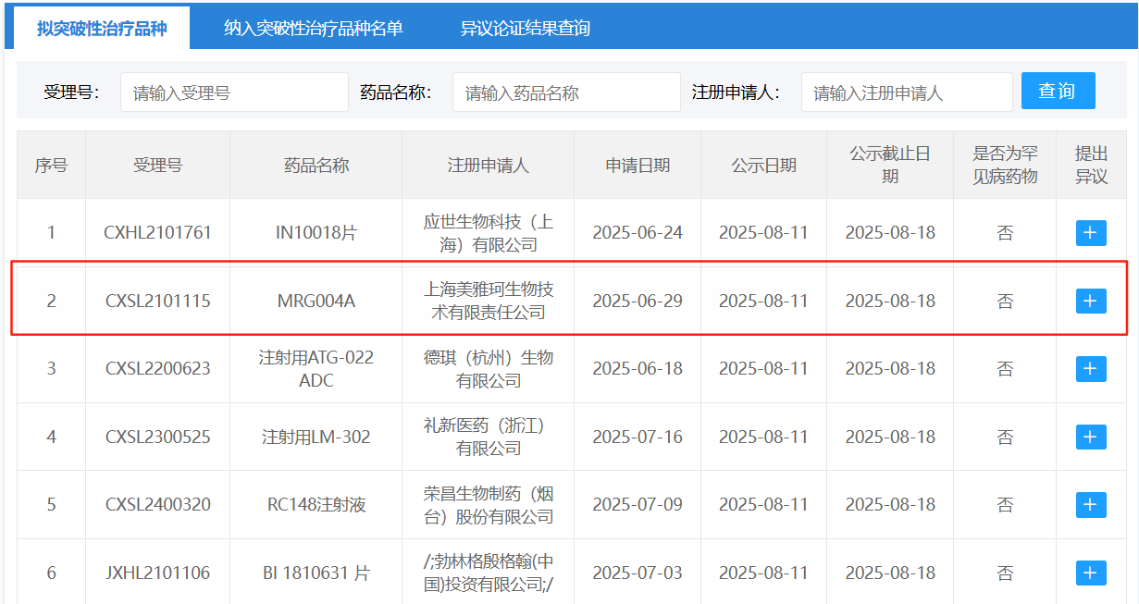This screenshot has height=604, width=1139.
Task: Click the 序号 column header
Action: coord(51,166)
